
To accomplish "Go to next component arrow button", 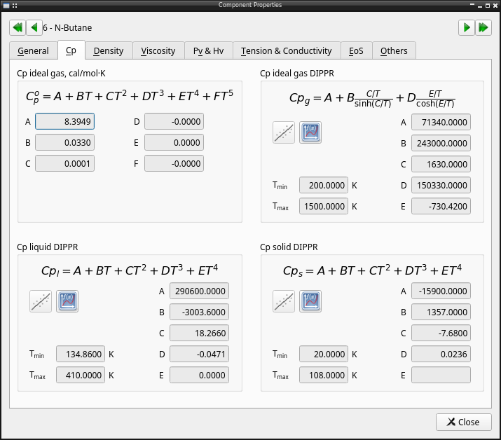I will point(467,27).
